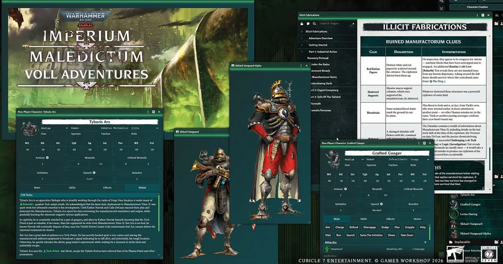Open the Getting Started journal page

coord(318,45)
